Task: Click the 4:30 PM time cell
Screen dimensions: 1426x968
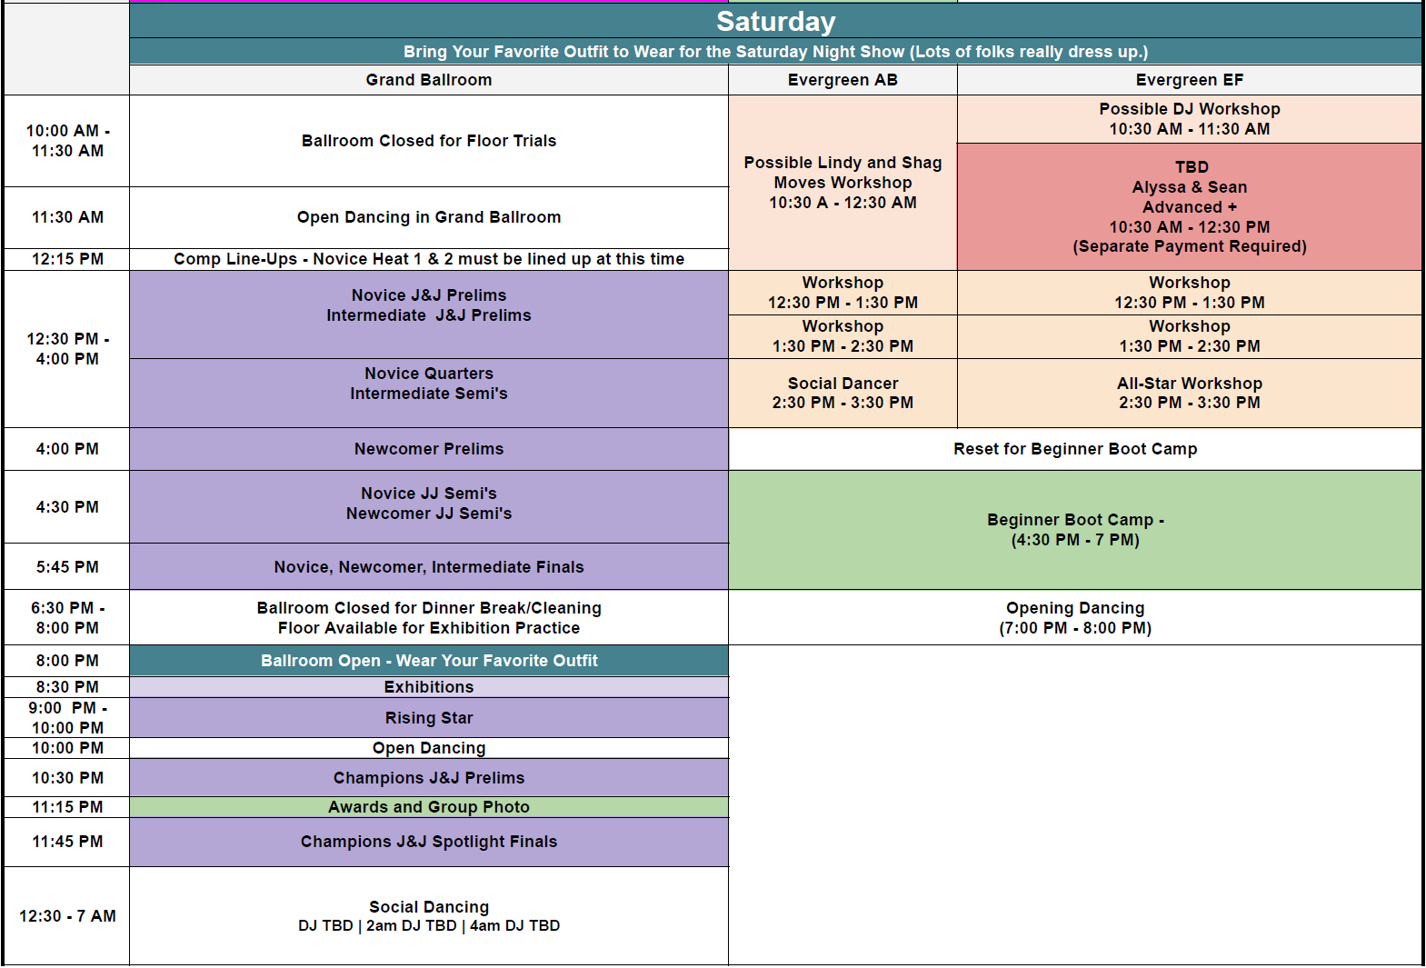Action: [x=67, y=507]
